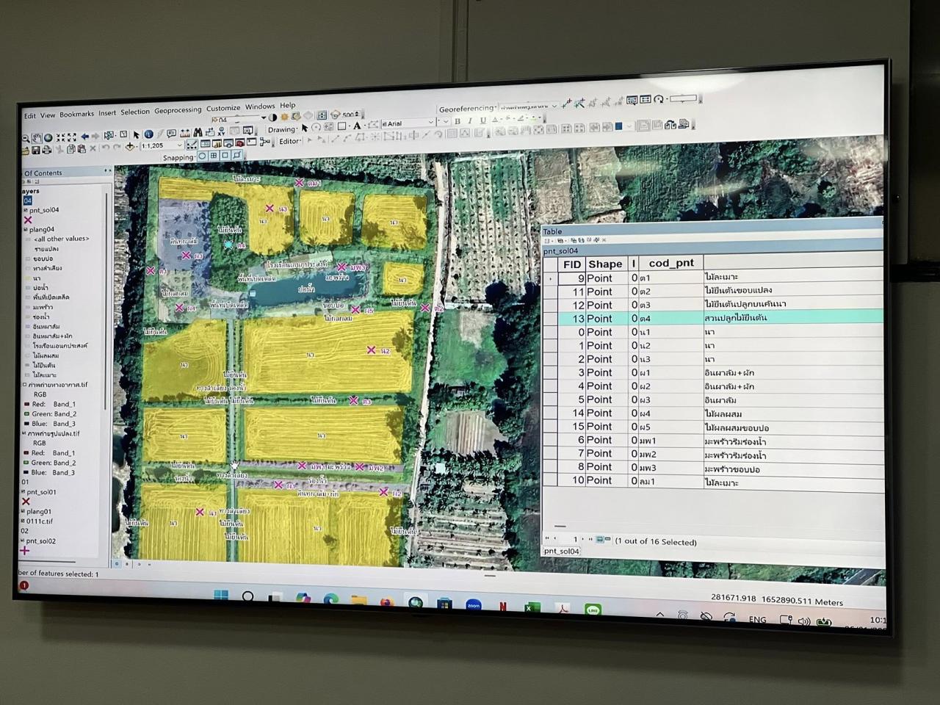940x705 pixels.
Task: Click the Print icon
Action: [47, 149]
